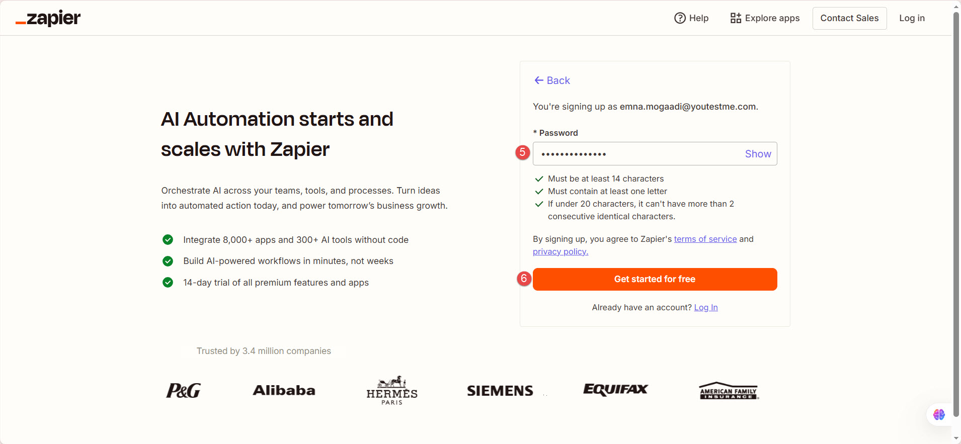Click the Explore apps grid icon
Image resolution: width=961 pixels, height=444 pixels.
(736, 18)
